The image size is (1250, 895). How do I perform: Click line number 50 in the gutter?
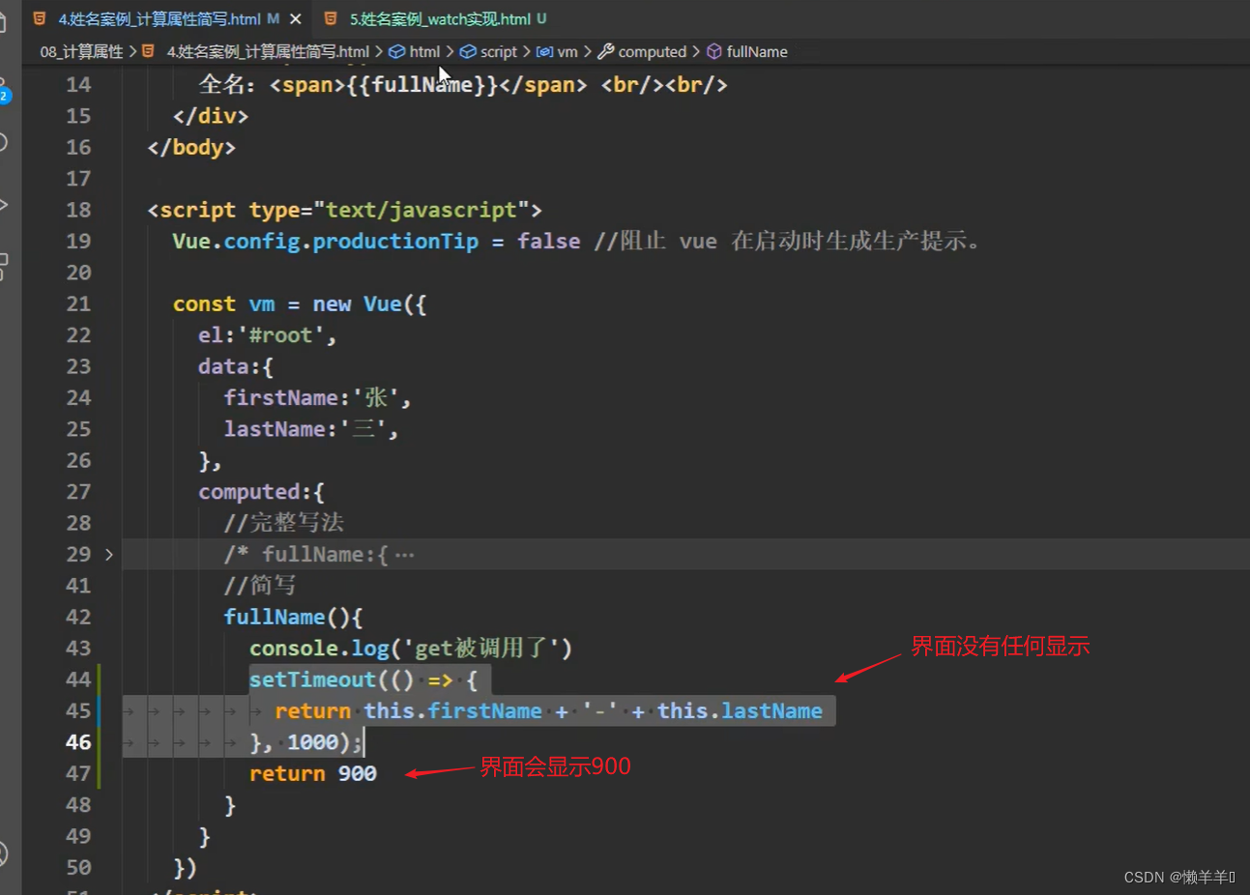click(x=78, y=868)
